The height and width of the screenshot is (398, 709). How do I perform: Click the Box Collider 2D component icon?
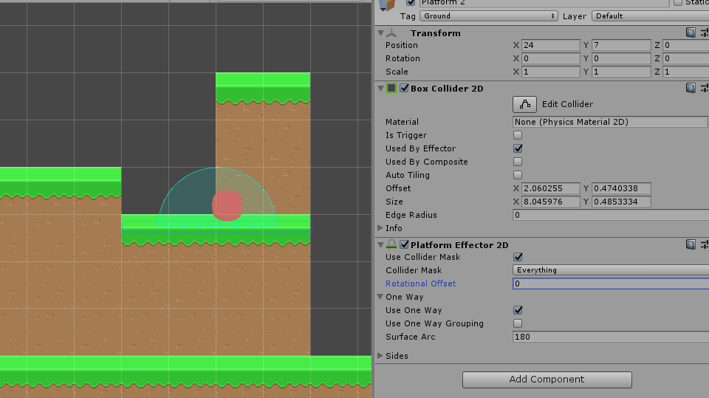click(391, 88)
